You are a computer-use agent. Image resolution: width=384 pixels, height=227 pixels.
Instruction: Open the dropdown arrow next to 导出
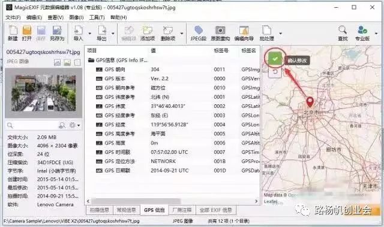(113, 34)
